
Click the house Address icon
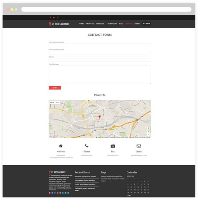click(x=60, y=146)
